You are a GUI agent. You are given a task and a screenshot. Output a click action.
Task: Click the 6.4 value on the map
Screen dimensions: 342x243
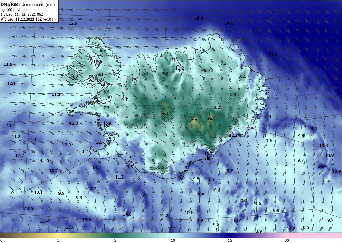106,92
